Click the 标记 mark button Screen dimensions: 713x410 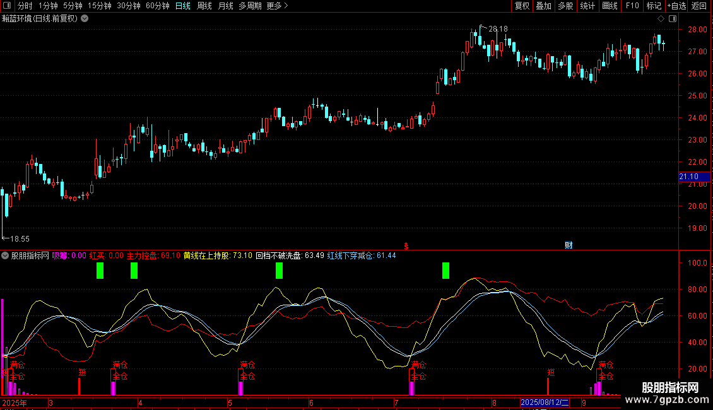coord(654,6)
